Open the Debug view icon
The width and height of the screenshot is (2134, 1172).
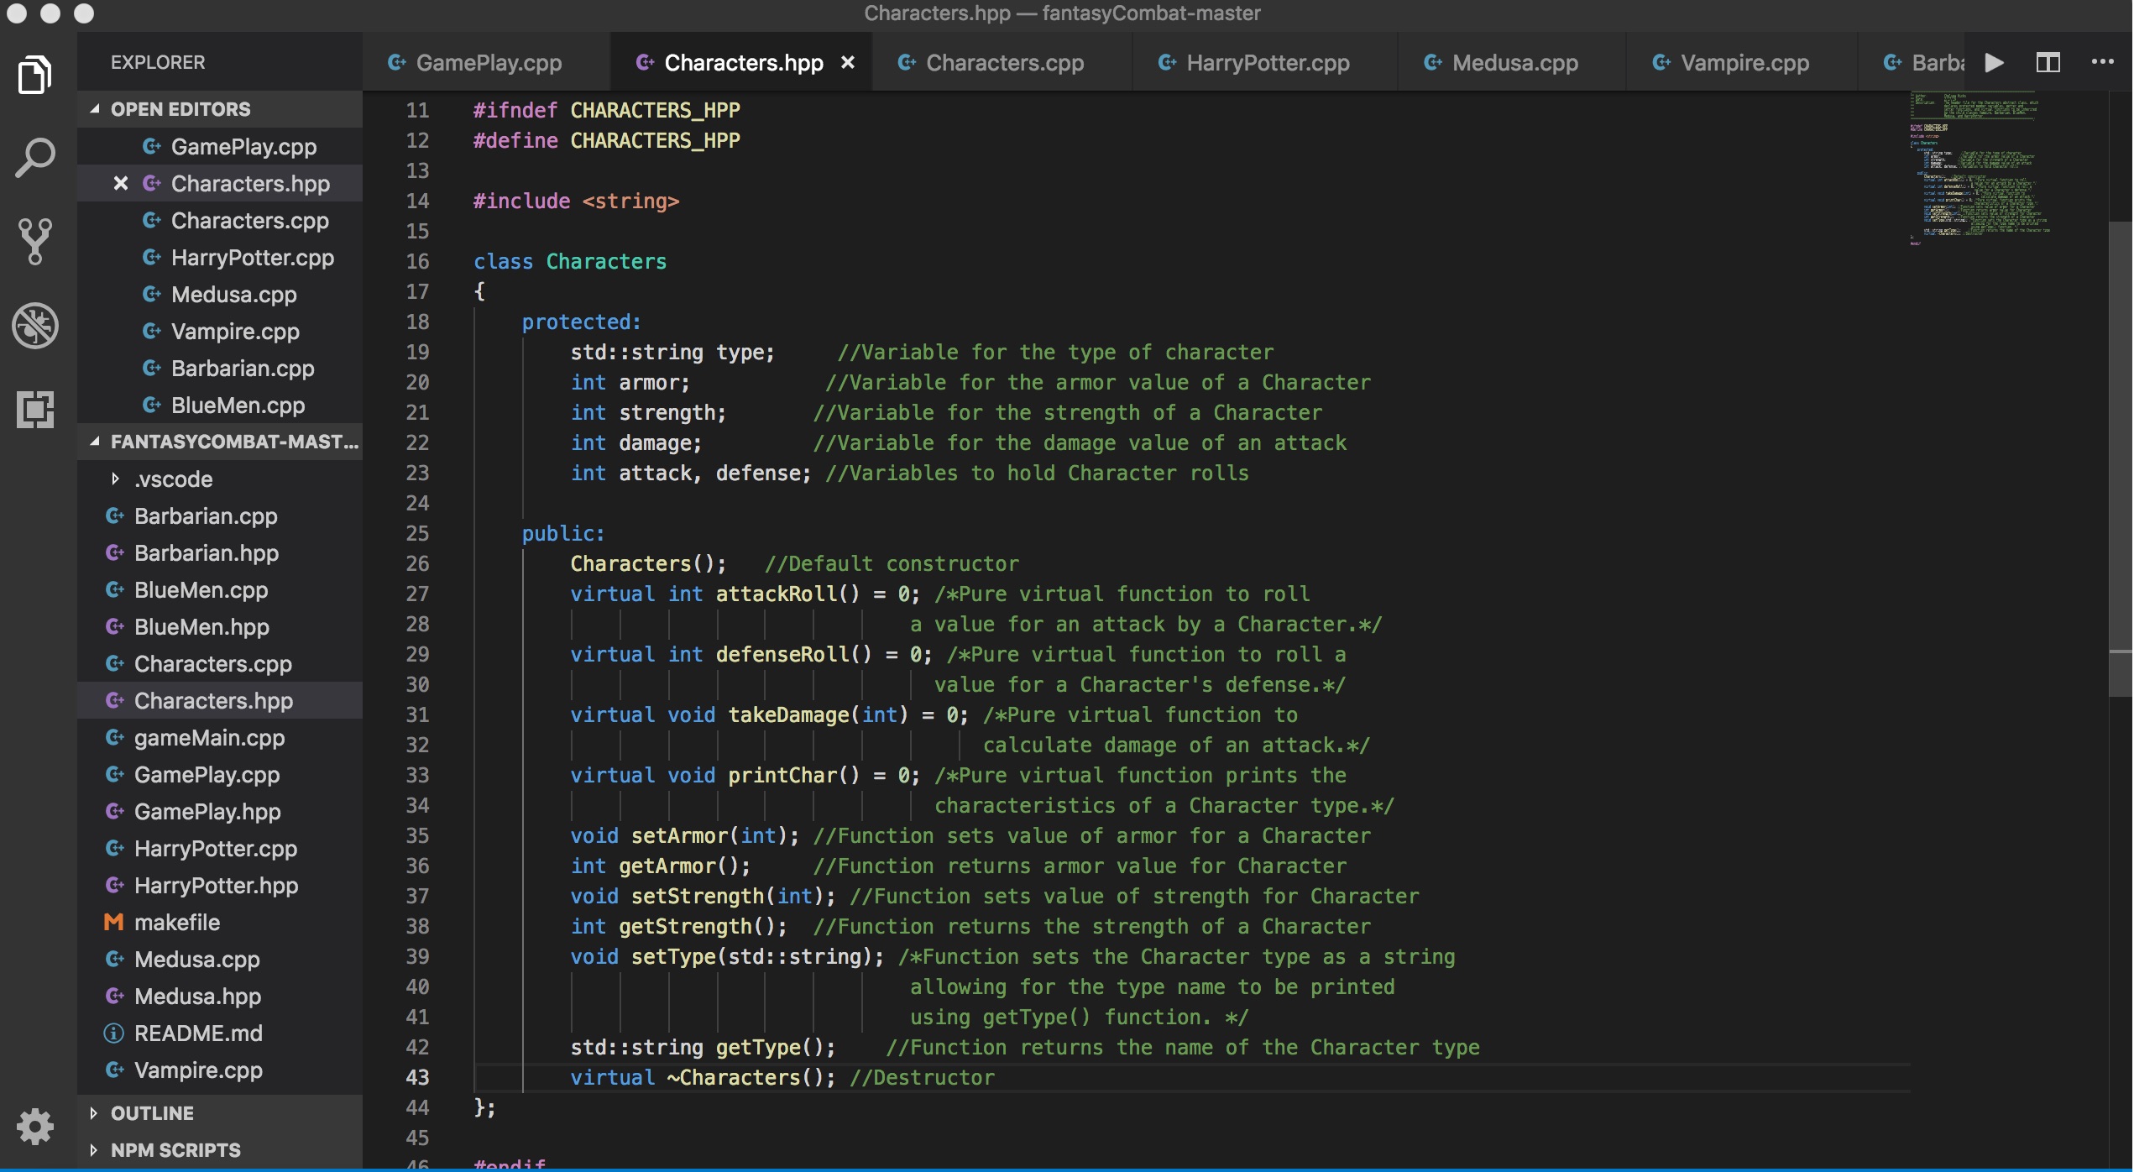34,326
